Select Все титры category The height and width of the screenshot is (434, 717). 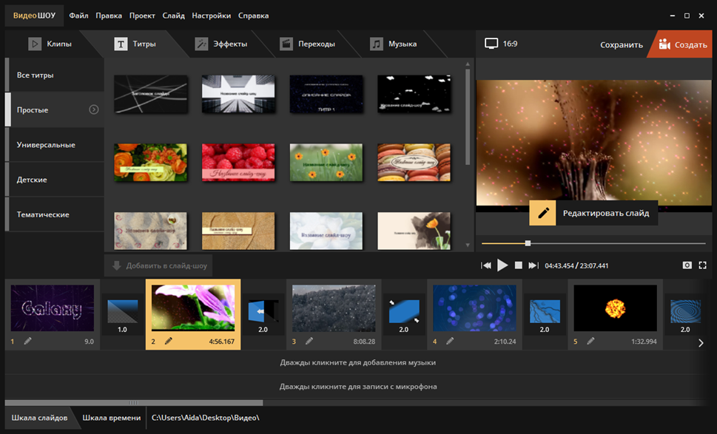point(55,75)
